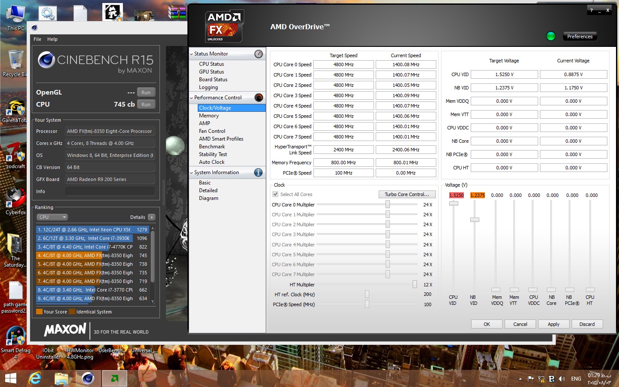Enable the Select All Cores checkbox
The width and height of the screenshot is (619, 387).
coord(275,194)
